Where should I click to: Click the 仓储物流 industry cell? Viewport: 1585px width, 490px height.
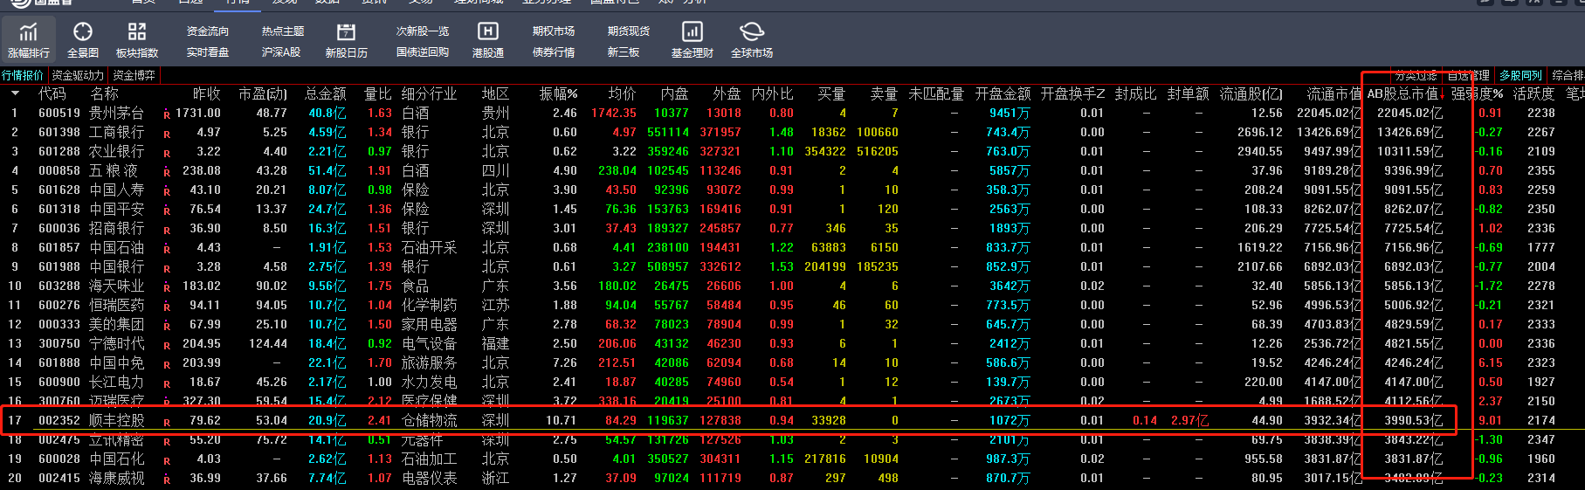pyautogui.click(x=429, y=420)
